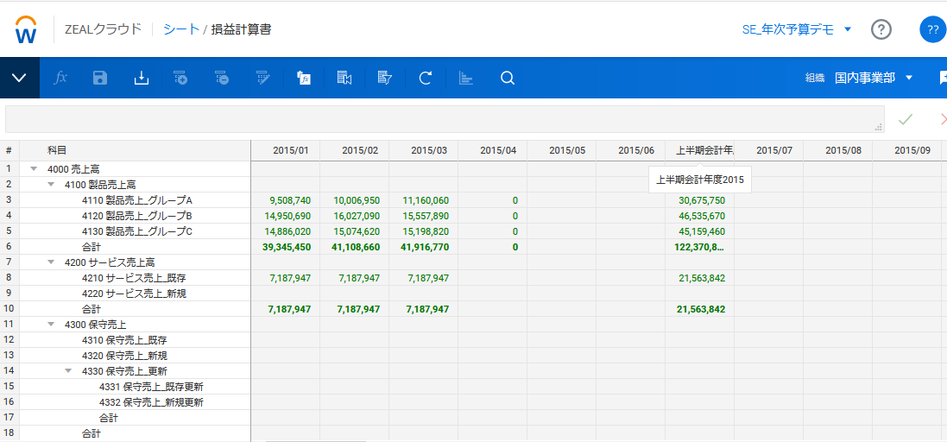This screenshot has width=947, height=442.
Task: Click the fx formula icon
Action: (60, 78)
